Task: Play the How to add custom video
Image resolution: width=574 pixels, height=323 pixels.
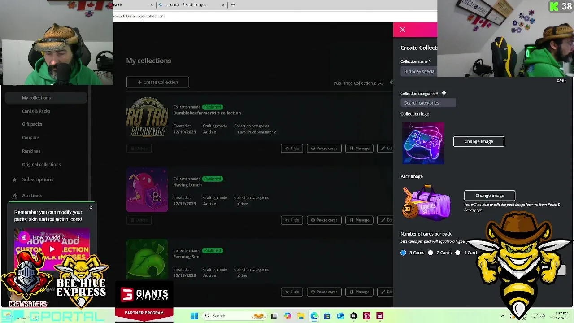Action: click(x=52, y=249)
